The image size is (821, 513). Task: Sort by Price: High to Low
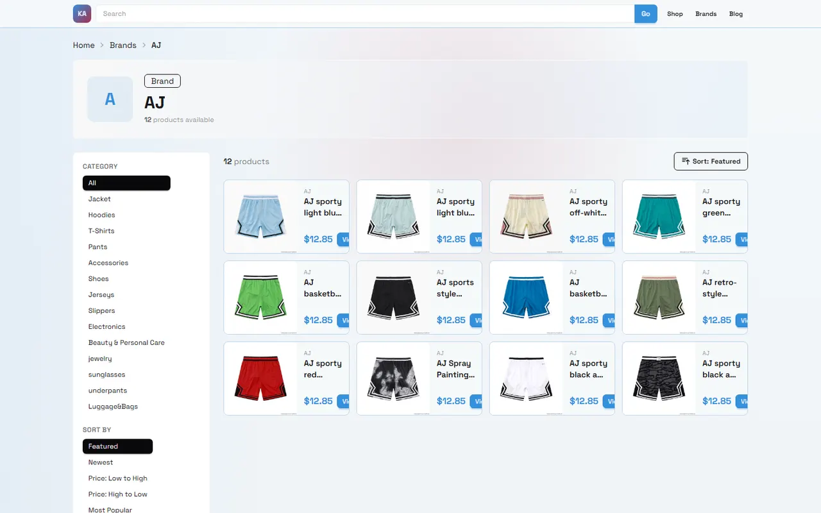[117, 494]
